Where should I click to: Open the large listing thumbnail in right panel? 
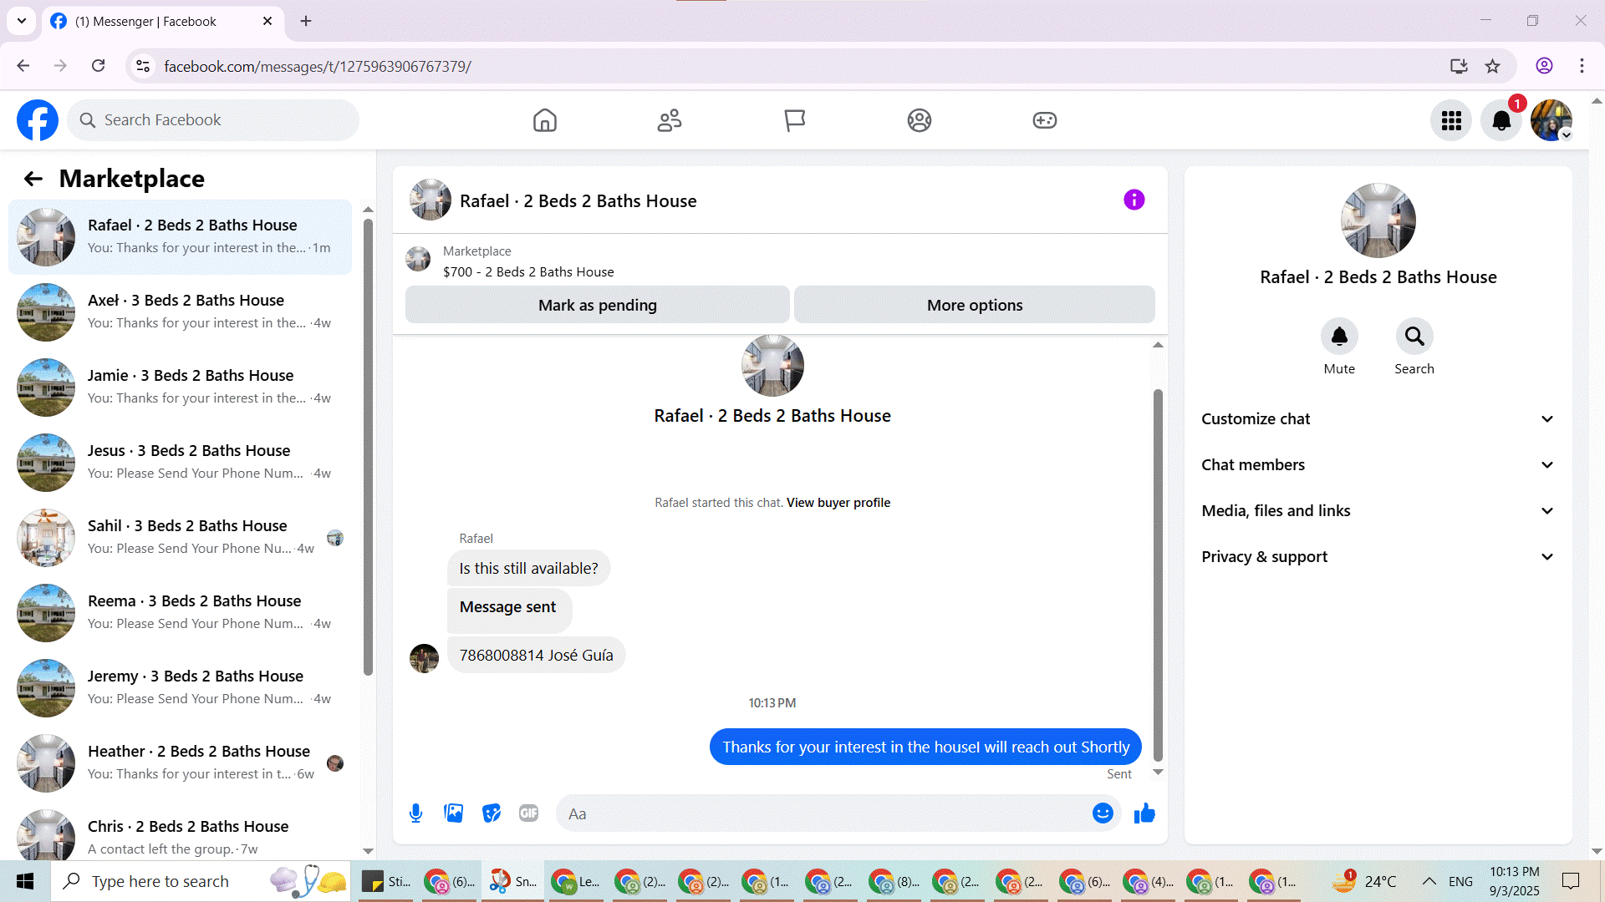[1378, 220]
